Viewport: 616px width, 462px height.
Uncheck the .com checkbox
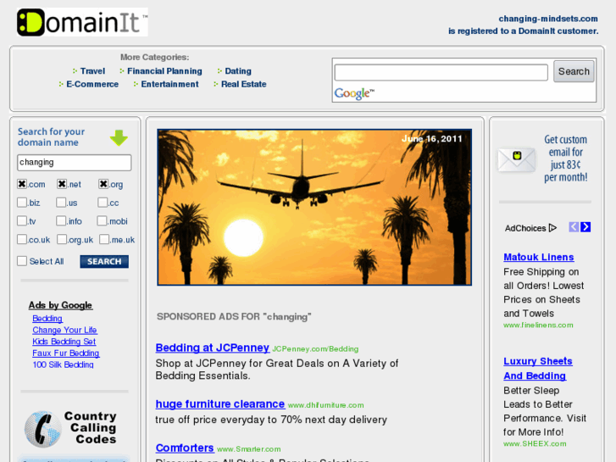[x=22, y=184]
